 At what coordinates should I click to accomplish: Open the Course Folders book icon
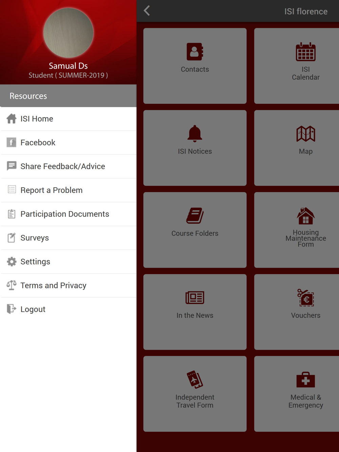(195, 216)
